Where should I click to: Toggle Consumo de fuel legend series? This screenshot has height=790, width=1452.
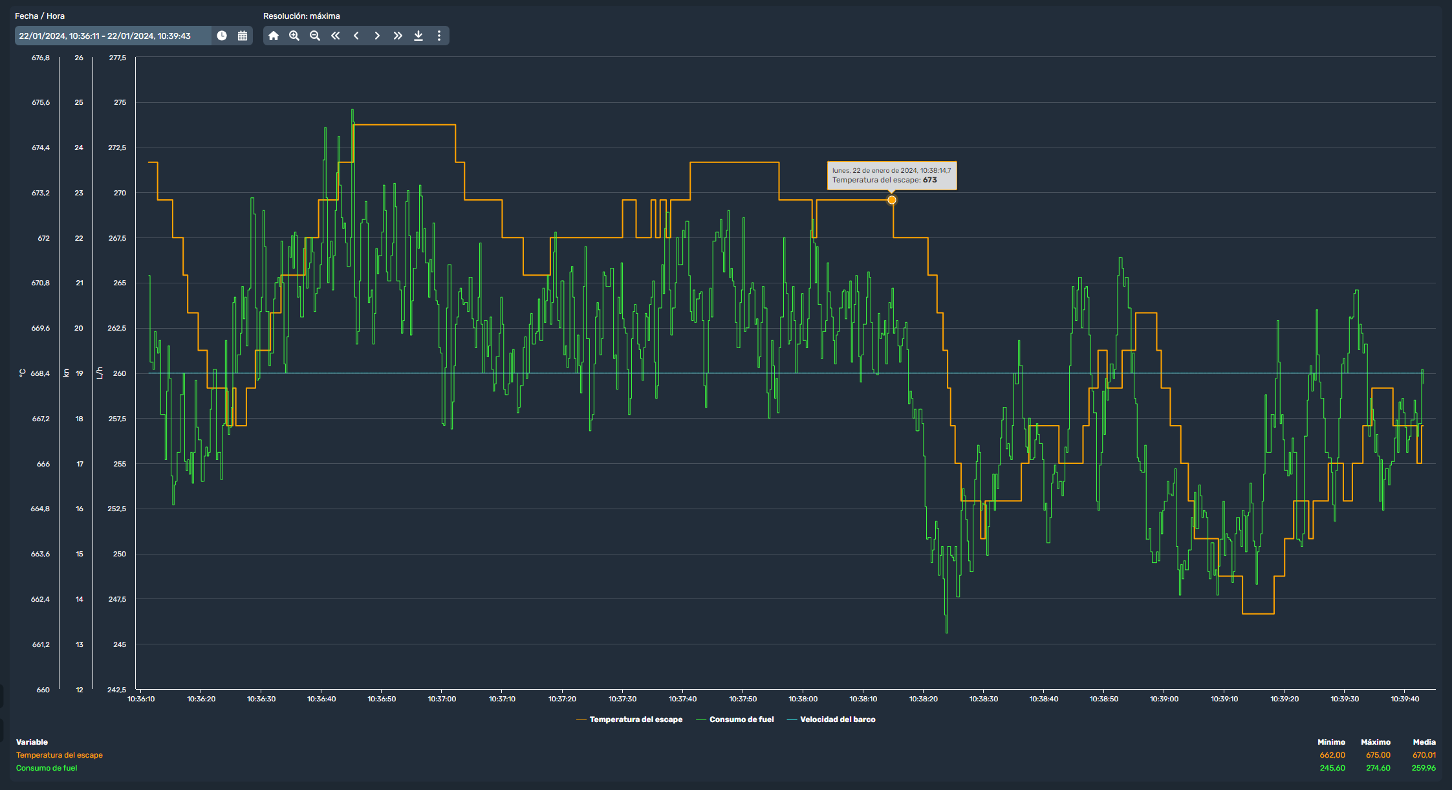coord(735,719)
